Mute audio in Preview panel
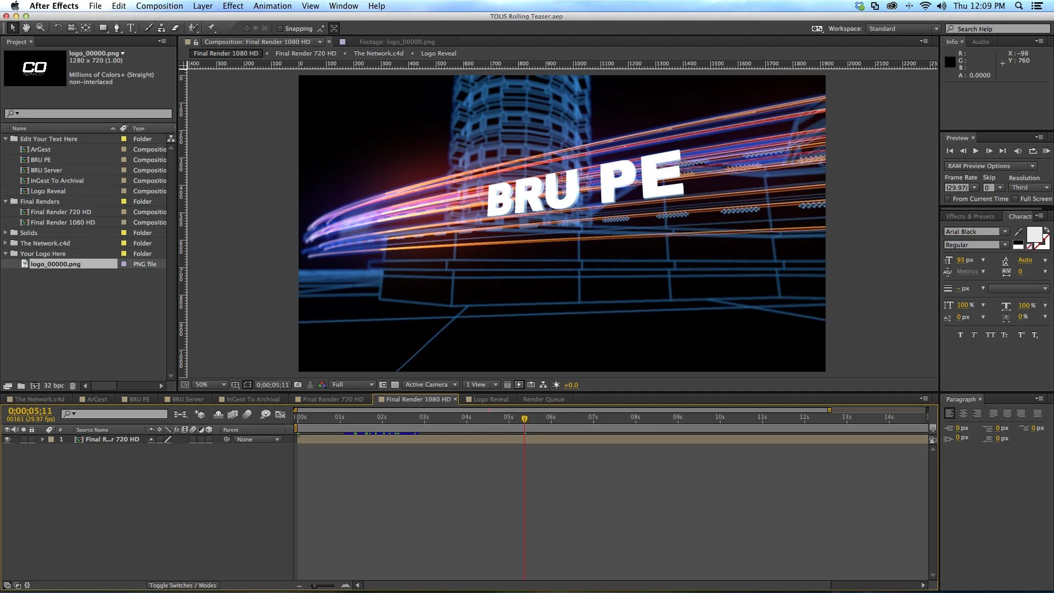 click(x=1017, y=151)
